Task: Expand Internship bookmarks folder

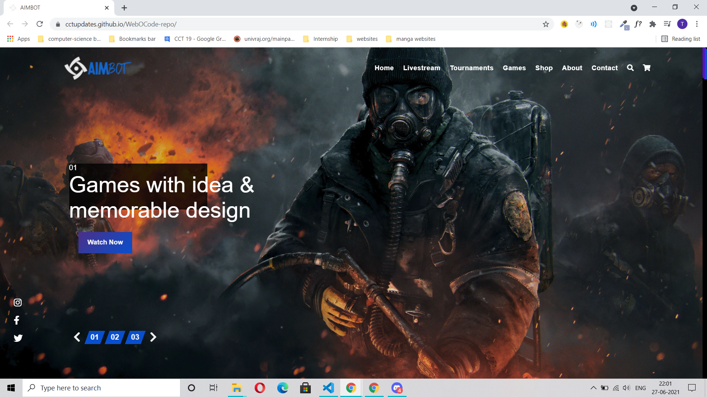Action: [x=320, y=39]
